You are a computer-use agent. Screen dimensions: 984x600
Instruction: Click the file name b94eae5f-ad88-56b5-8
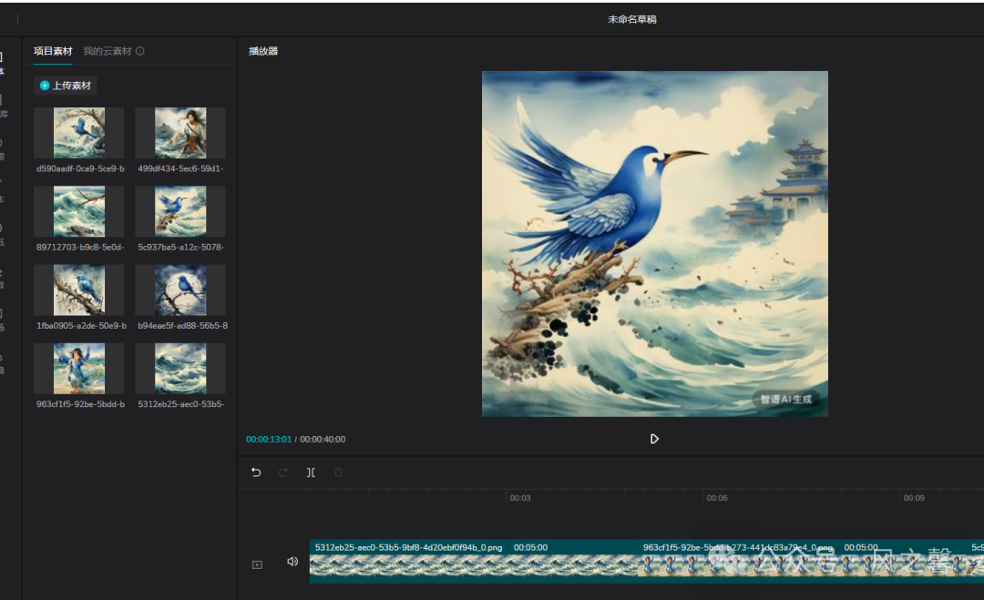(x=182, y=325)
